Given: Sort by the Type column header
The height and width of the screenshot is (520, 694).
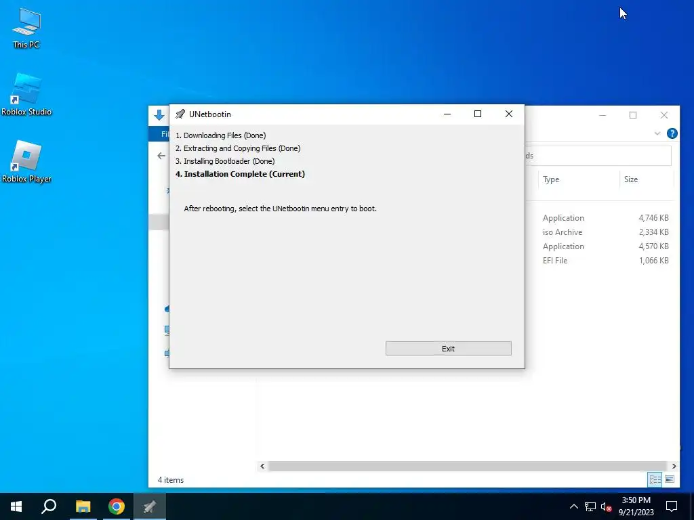Looking at the screenshot, I should [x=578, y=179].
